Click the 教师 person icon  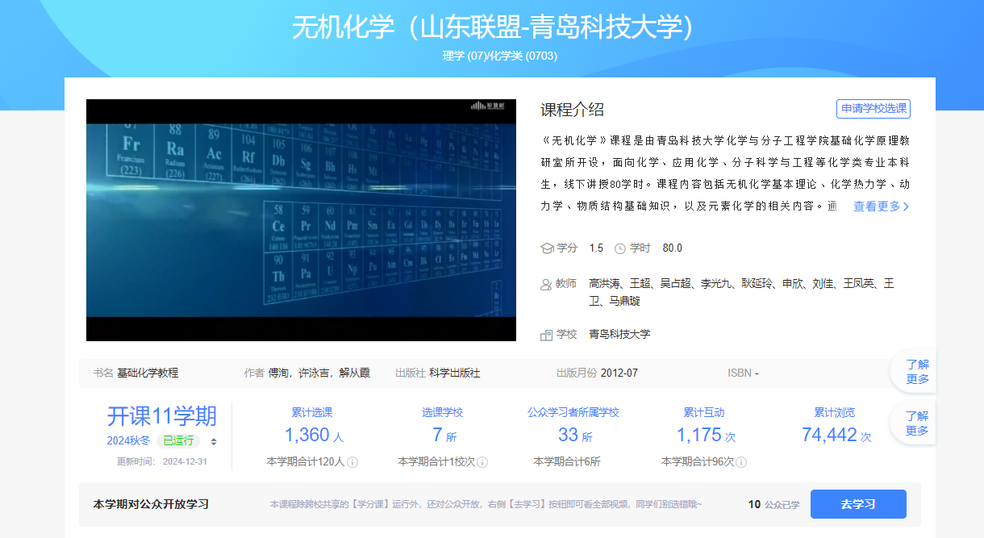tap(547, 284)
